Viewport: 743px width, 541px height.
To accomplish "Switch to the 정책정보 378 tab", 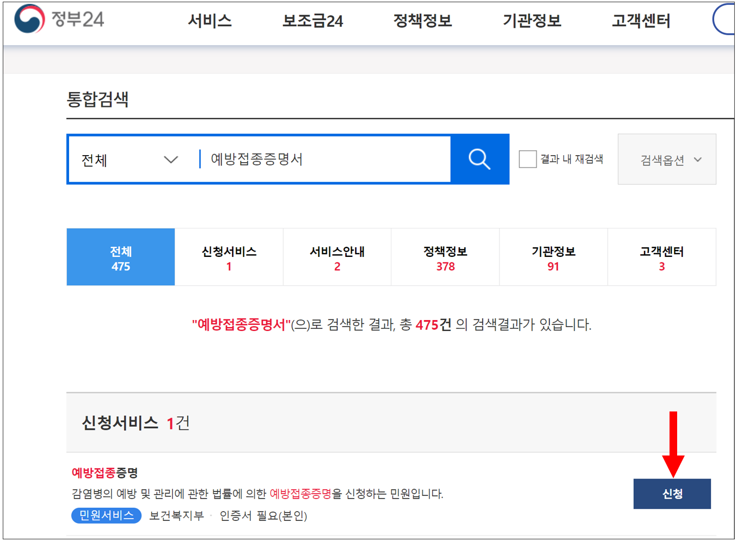I will 445,257.
